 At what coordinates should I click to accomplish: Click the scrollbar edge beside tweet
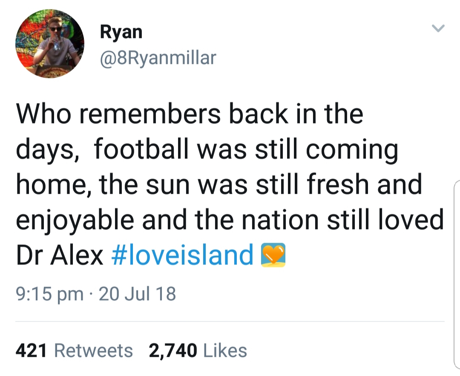pos(457,275)
